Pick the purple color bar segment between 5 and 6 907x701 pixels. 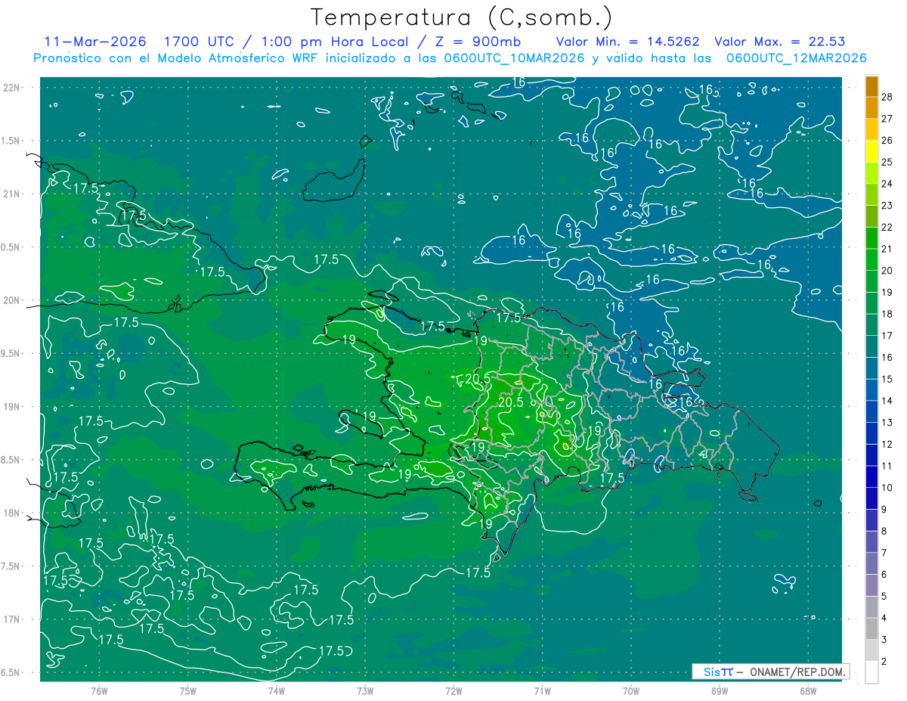coord(872,586)
